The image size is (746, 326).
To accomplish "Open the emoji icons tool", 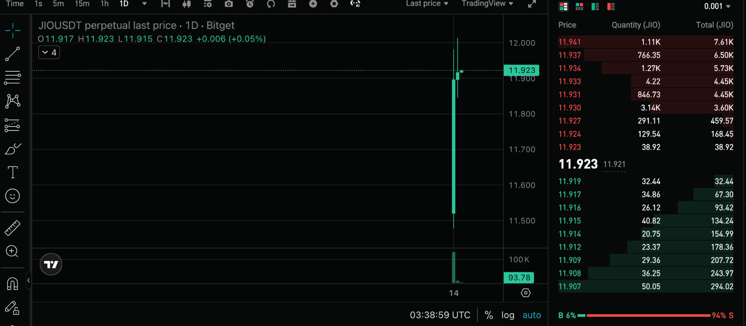I will 13,196.
